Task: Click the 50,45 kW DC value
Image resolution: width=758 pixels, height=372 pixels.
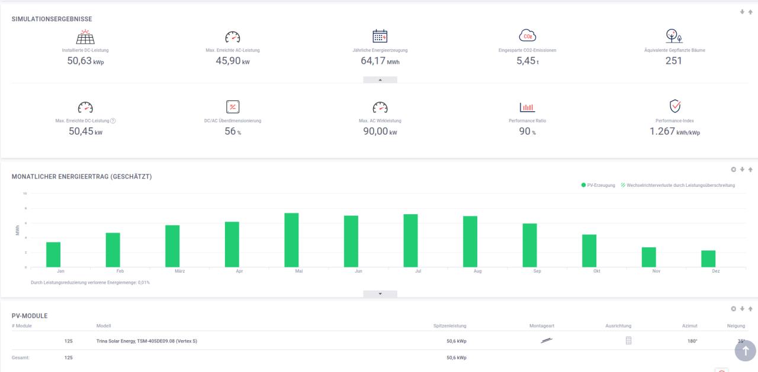Action: coord(85,131)
